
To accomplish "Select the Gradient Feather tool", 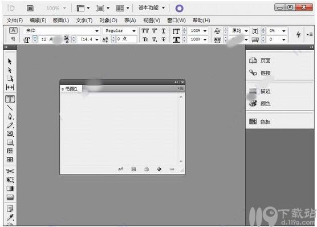I will pyautogui.click(x=10, y=197).
